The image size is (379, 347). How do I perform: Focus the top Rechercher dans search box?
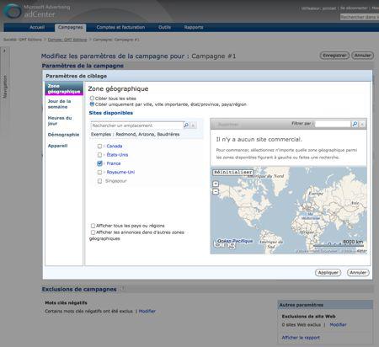click(x=360, y=17)
